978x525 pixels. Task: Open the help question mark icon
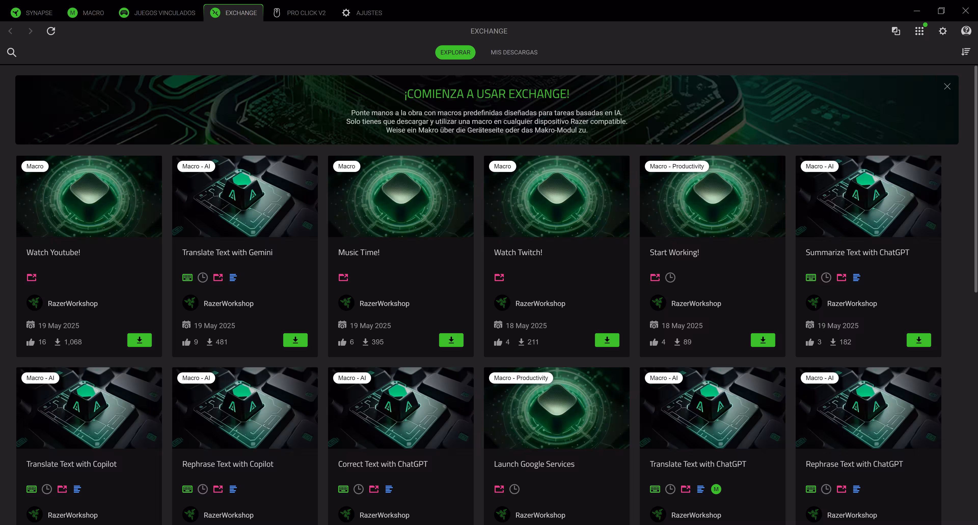[966, 31]
